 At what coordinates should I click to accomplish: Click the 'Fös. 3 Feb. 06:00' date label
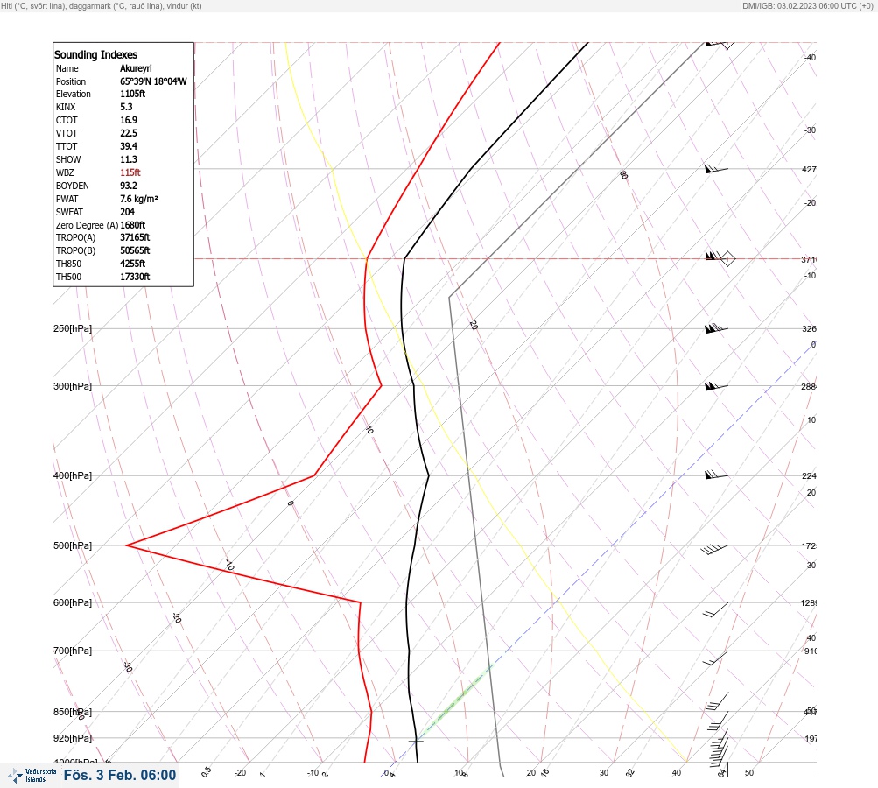coord(120,775)
